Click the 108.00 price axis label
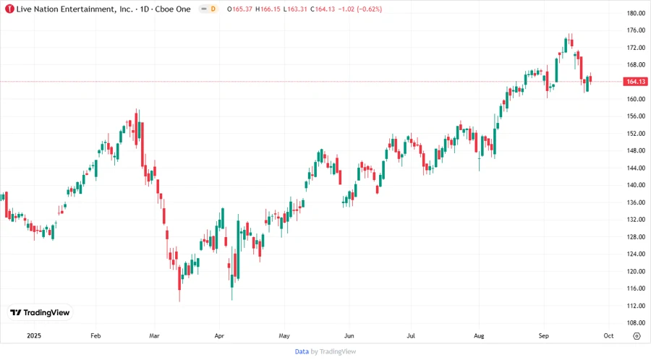Image resolution: width=651 pixels, height=360 pixels. tap(636, 322)
